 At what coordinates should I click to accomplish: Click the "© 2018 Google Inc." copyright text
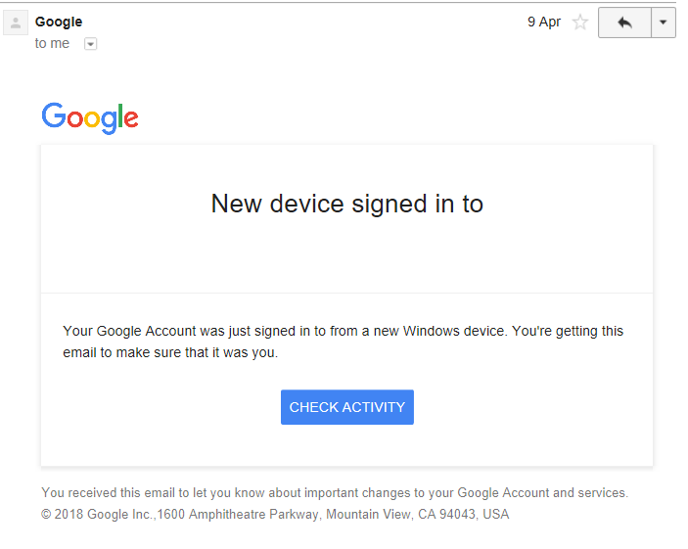point(98,515)
